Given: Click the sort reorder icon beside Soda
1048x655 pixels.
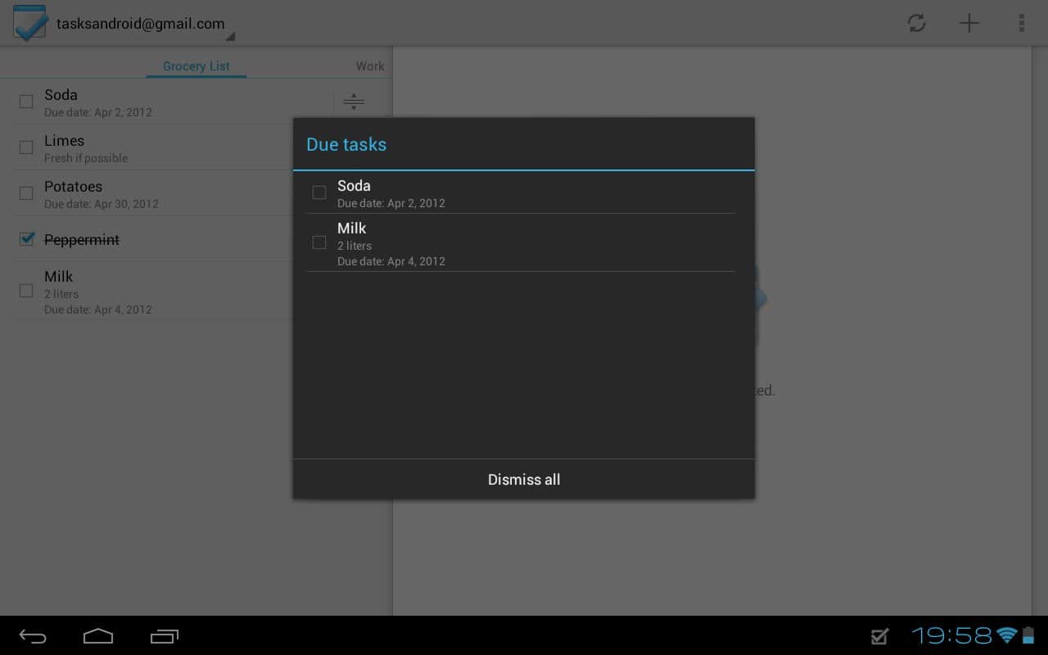Looking at the screenshot, I should (354, 102).
